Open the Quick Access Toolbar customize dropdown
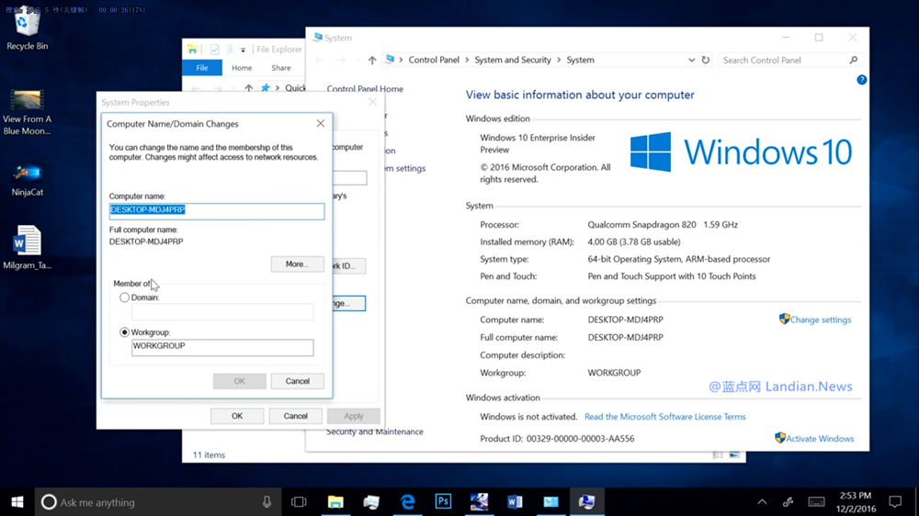Image resolution: width=919 pixels, height=516 pixels. tap(244, 50)
